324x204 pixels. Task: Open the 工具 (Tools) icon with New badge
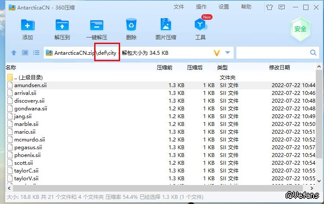[200, 24]
